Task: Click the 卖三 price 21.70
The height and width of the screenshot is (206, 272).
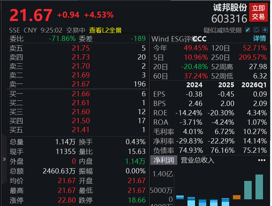Action: pos(81,66)
